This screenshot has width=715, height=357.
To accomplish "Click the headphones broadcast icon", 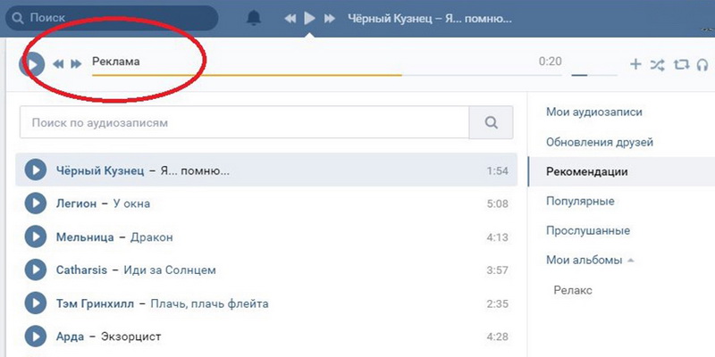I will point(702,64).
